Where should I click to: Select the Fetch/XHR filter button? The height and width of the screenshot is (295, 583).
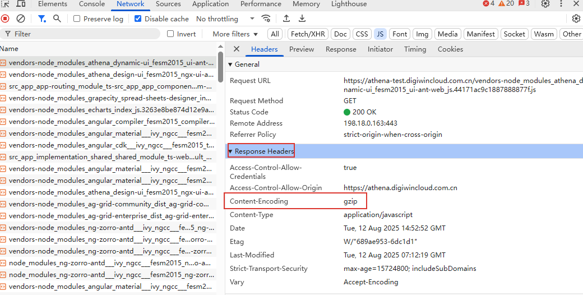(x=308, y=34)
